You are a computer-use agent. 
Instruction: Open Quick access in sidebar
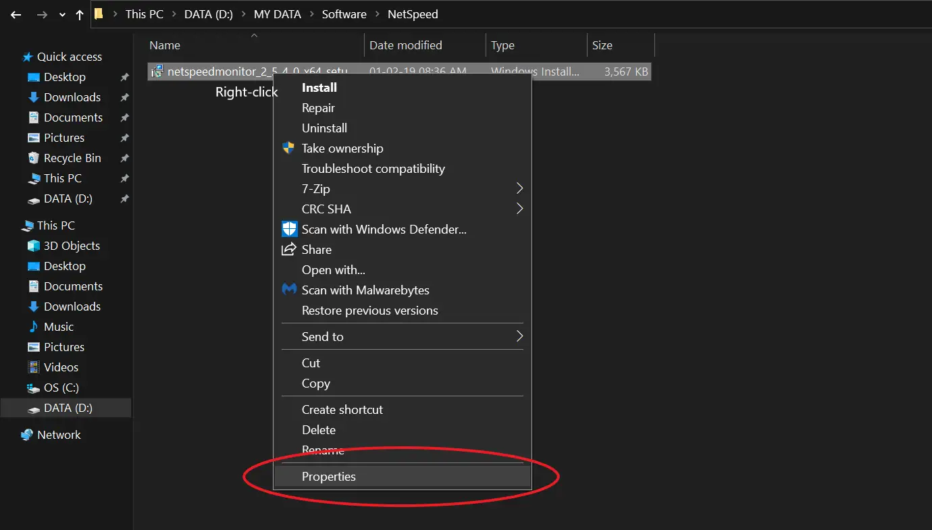(x=69, y=57)
